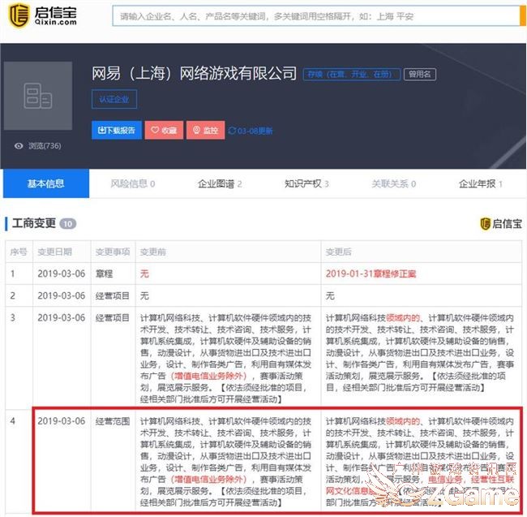Click the 认证企业 button

pos(114,99)
